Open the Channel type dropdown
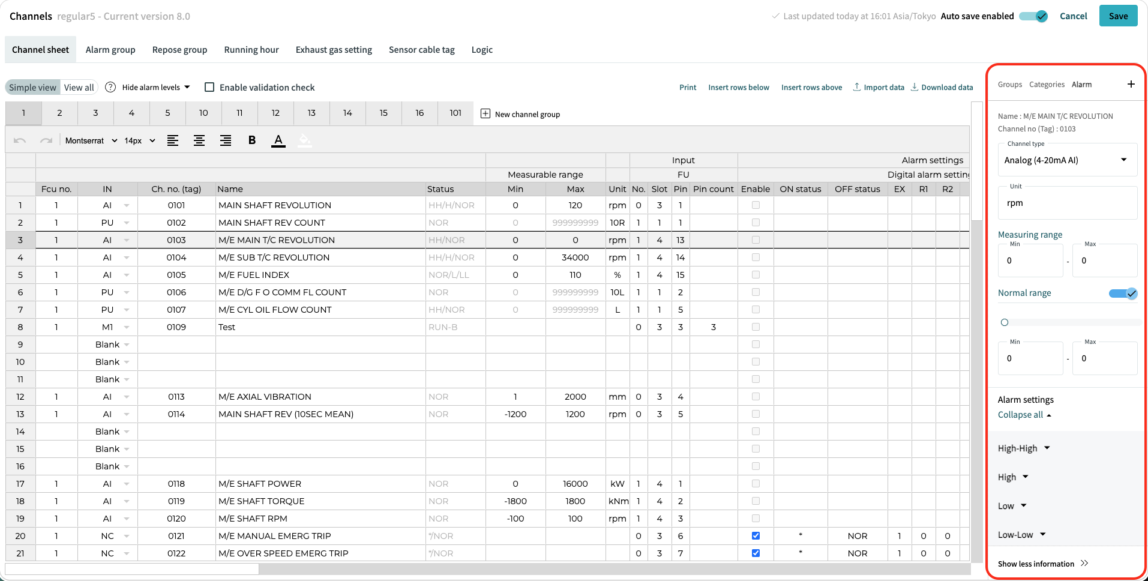 (x=1067, y=160)
